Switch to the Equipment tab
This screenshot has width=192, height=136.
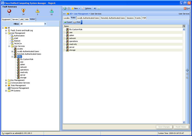(6, 19)
